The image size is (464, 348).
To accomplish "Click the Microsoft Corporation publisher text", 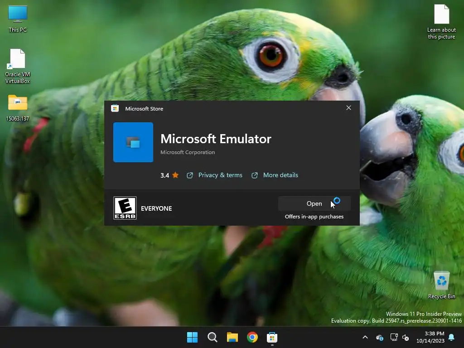I will click(188, 152).
